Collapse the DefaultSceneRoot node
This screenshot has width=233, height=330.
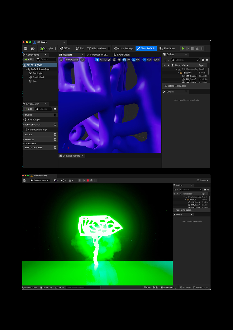[x=26, y=69]
